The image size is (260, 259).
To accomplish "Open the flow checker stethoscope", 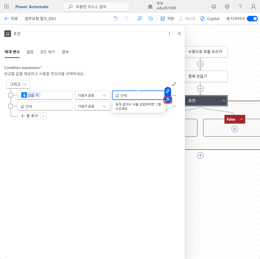I will click(x=151, y=19).
